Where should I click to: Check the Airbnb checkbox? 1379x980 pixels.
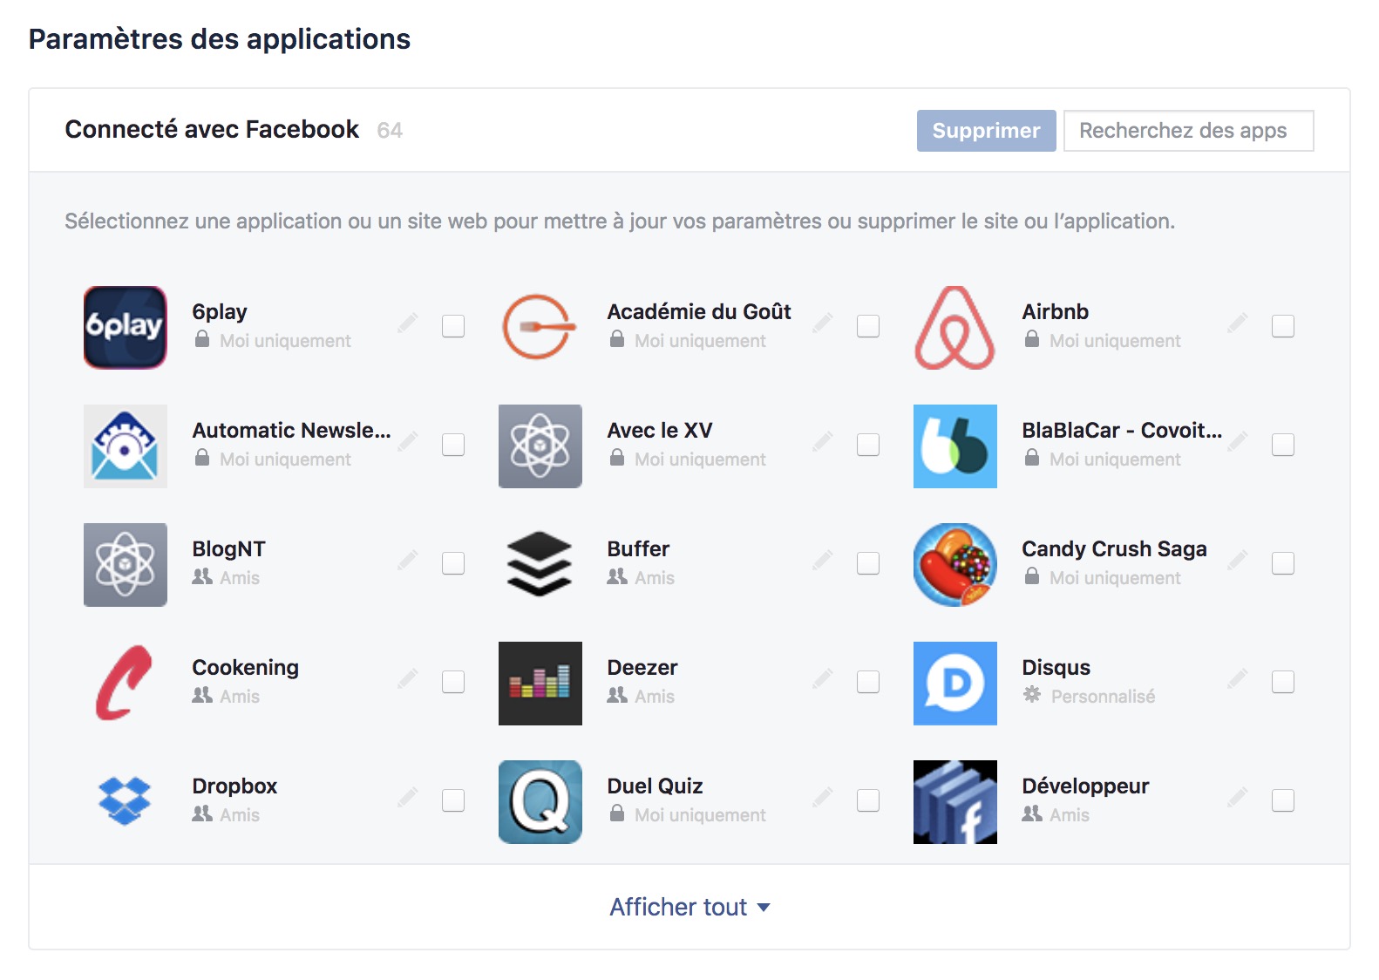[x=1283, y=326]
